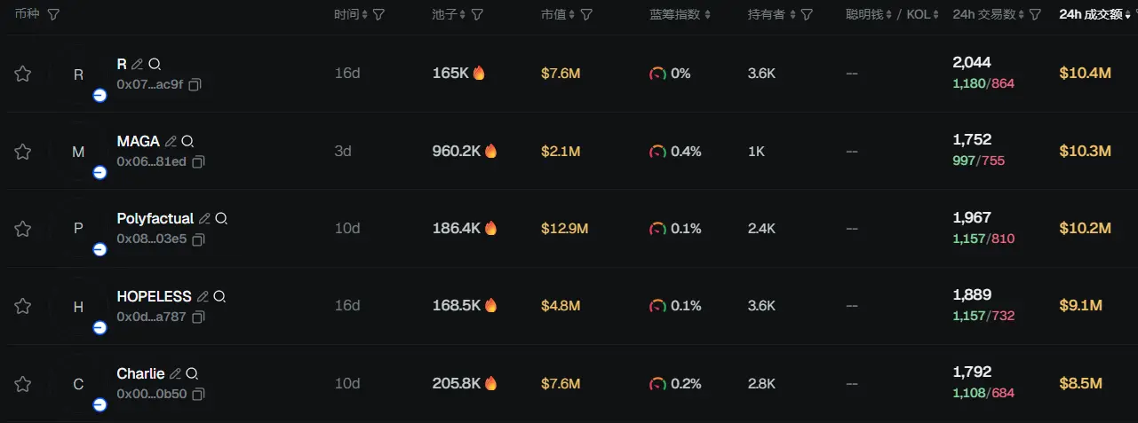The width and height of the screenshot is (1138, 423).
Task: Copy the HOPELESS contract address 0x0d...a787
Action: point(198,317)
